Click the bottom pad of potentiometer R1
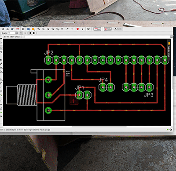The width and height of the screenshot is (176, 171). [x=48, y=110]
